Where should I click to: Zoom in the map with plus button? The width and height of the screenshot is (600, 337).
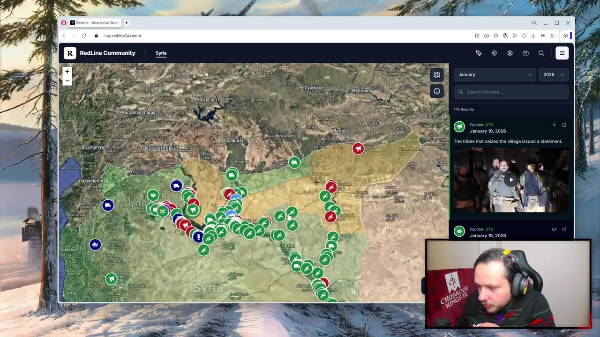coord(67,72)
